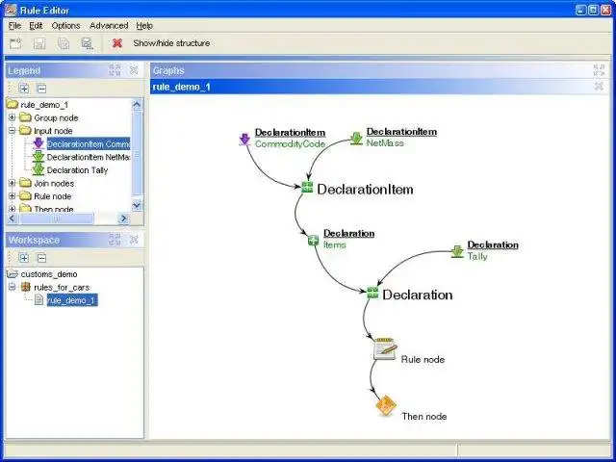616x462 pixels.
Task: Close the Legend panel
Action: pyautogui.click(x=134, y=70)
